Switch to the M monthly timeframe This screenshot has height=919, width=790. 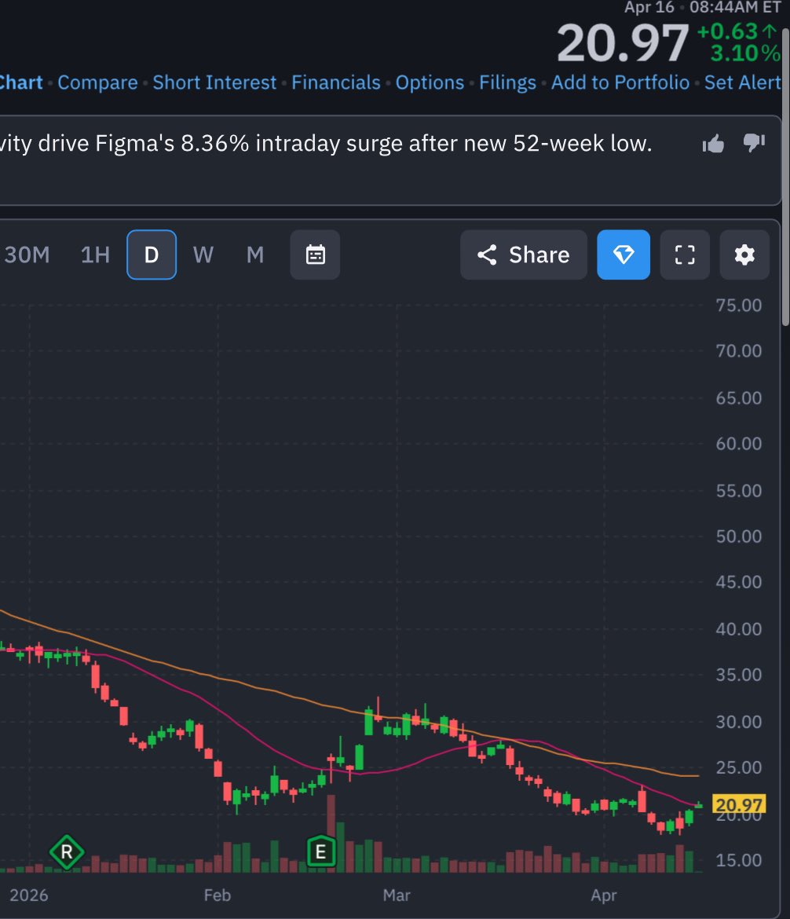coord(255,255)
